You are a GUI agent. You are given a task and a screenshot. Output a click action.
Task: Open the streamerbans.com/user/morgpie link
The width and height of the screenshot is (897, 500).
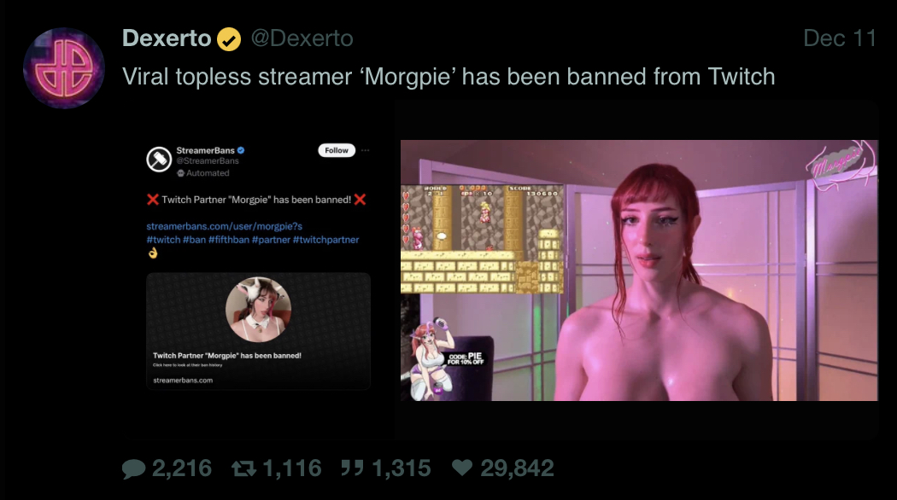point(224,226)
